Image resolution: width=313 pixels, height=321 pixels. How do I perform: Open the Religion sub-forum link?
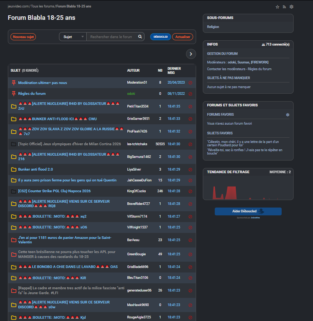213,27
